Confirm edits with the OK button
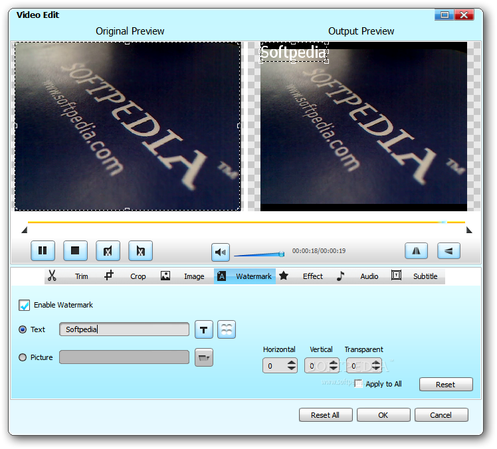The image size is (497, 449). [x=383, y=415]
